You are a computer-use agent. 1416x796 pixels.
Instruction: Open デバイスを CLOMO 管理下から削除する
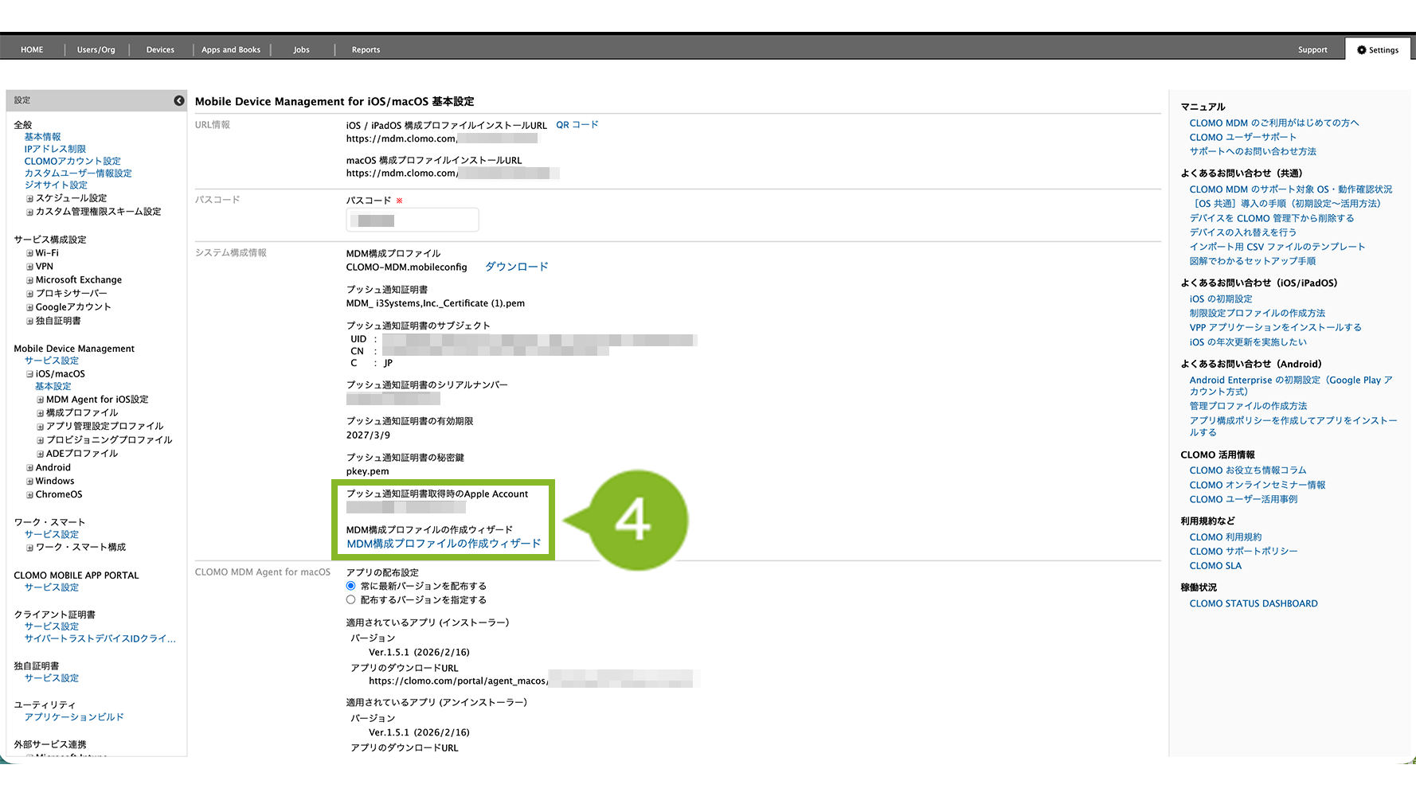(1272, 219)
